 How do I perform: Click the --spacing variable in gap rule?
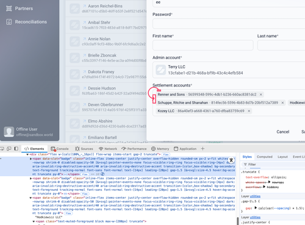tap(281, 208)
